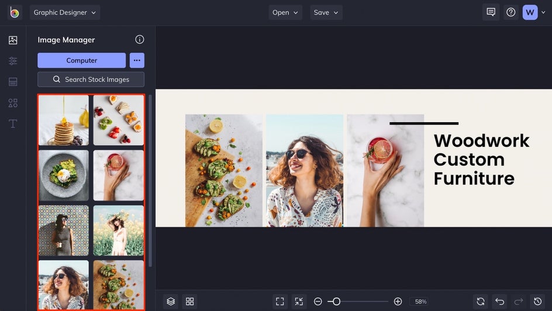Select the black line above heading
This screenshot has width=552, height=311.
coord(424,123)
